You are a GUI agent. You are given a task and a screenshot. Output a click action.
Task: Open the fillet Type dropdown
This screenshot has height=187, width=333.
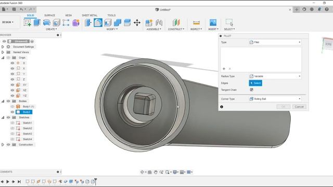[275, 42]
